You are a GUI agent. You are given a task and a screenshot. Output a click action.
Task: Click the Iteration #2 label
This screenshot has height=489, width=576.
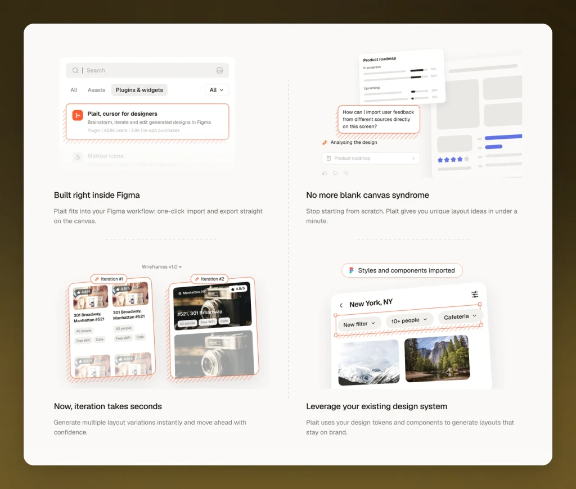pyautogui.click(x=209, y=279)
